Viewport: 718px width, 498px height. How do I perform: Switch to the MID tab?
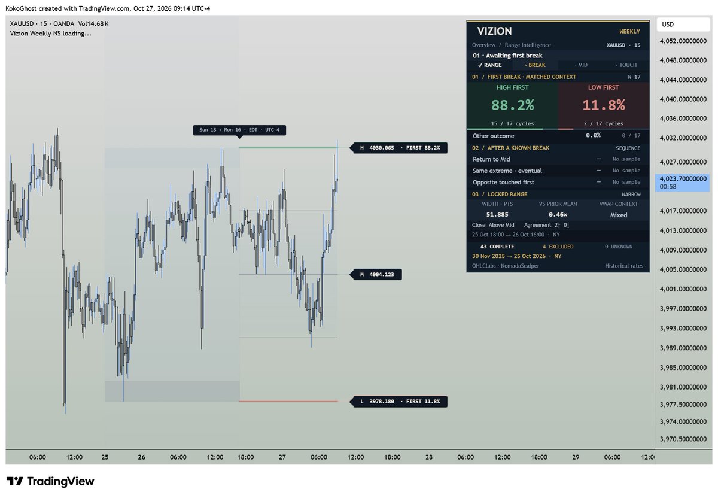coord(580,65)
